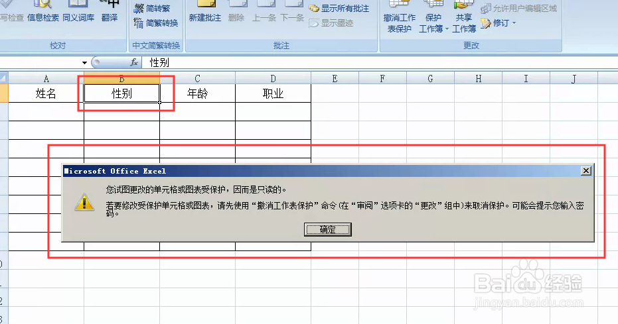
Task: Open 简繁转换 conversion options
Action: tap(156, 23)
